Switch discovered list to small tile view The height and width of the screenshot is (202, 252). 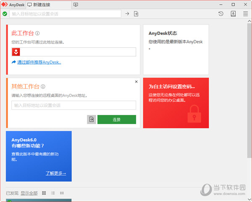62,193
